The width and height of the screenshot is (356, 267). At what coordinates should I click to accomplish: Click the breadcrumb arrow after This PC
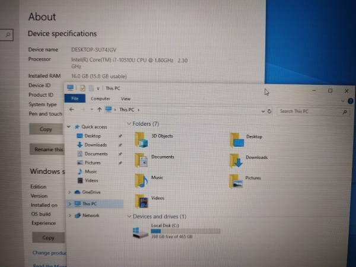pos(138,110)
